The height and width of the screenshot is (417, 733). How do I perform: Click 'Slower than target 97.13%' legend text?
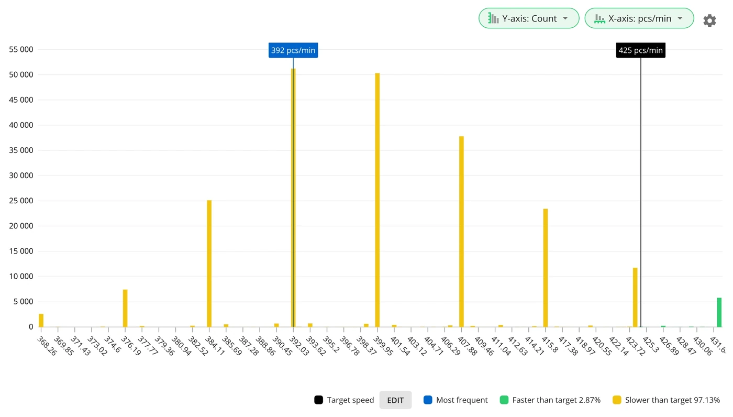tap(673, 400)
